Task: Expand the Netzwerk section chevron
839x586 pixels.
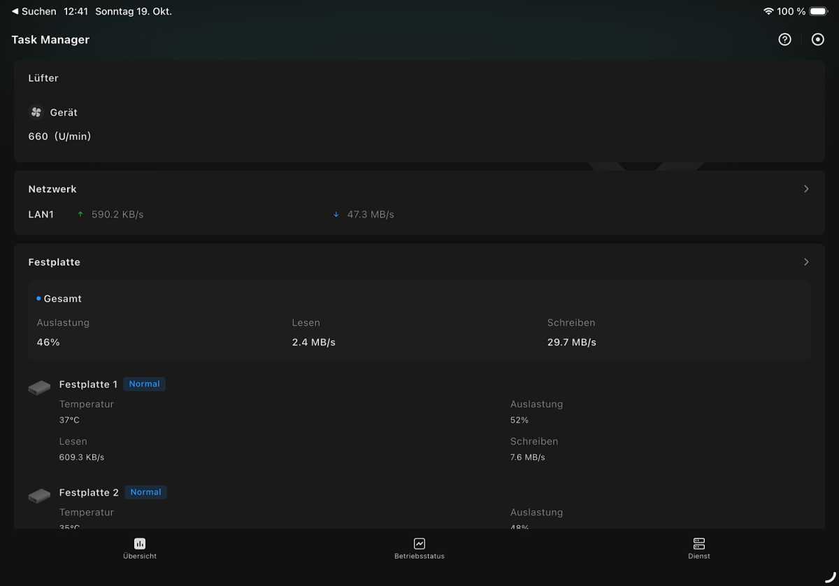Action: pos(806,189)
